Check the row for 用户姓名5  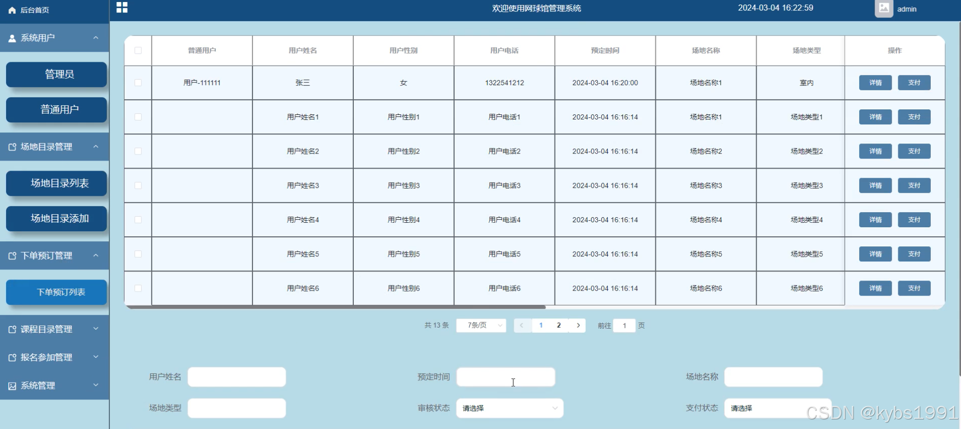[x=138, y=254]
